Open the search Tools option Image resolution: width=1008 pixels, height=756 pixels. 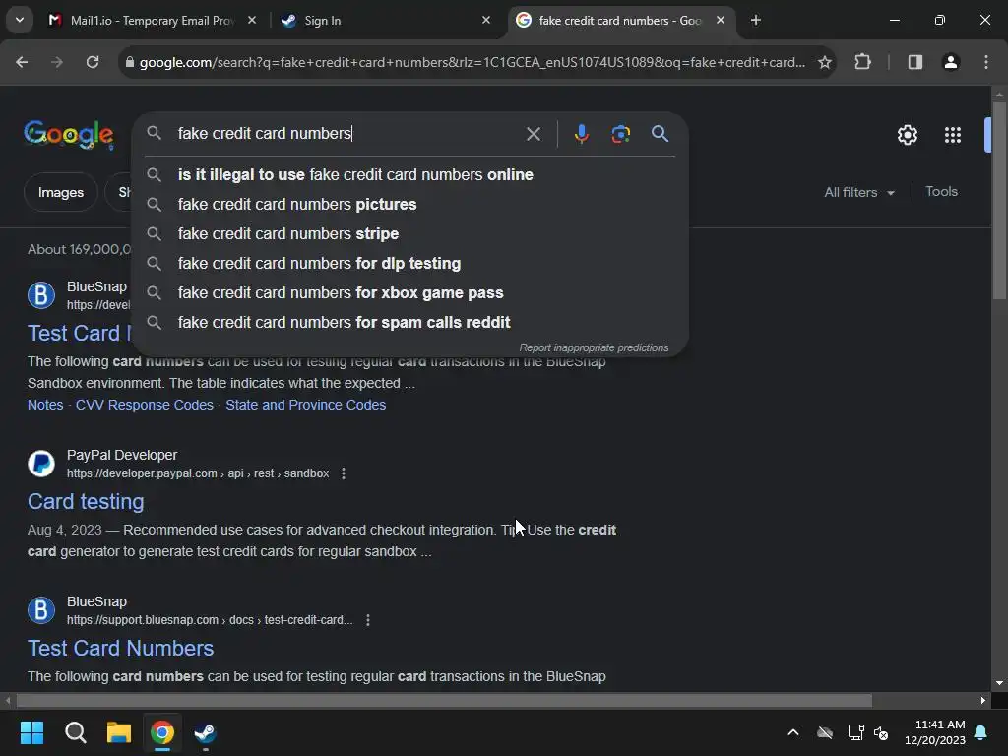941,192
